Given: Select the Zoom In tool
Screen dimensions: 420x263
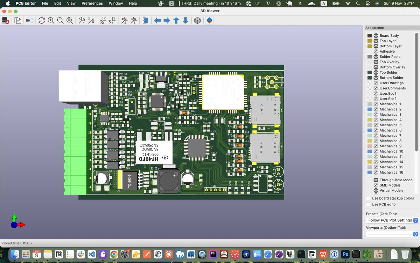Looking at the screenshot, I should (x=51, y=20).
